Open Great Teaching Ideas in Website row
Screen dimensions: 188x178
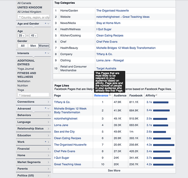point(136,17)
